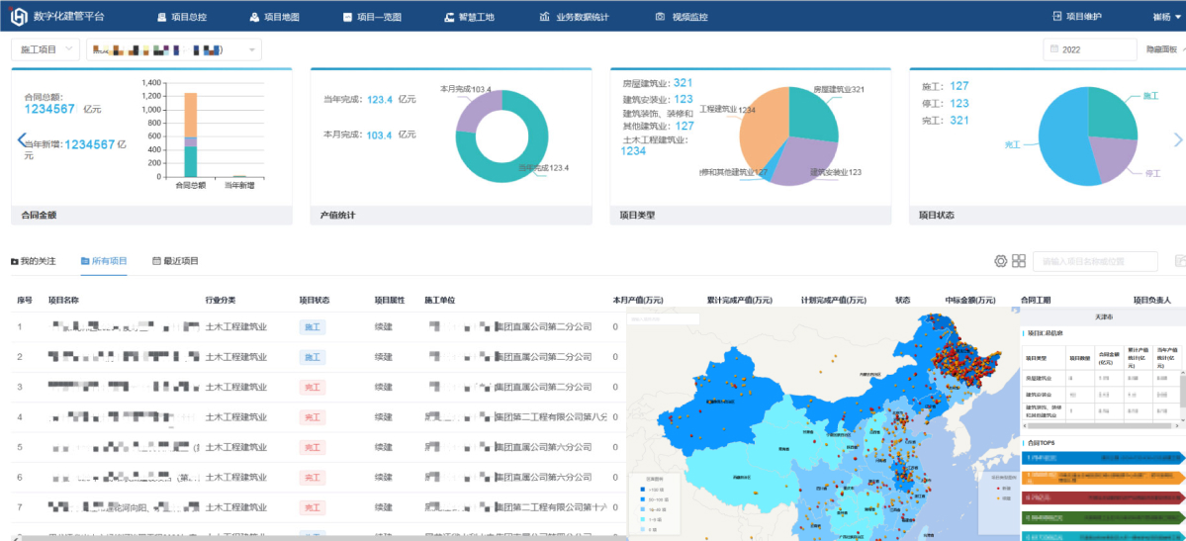The image size is (1186, 541).
Task: Click the table settings gear icon
Action: tap(1000, 261)
